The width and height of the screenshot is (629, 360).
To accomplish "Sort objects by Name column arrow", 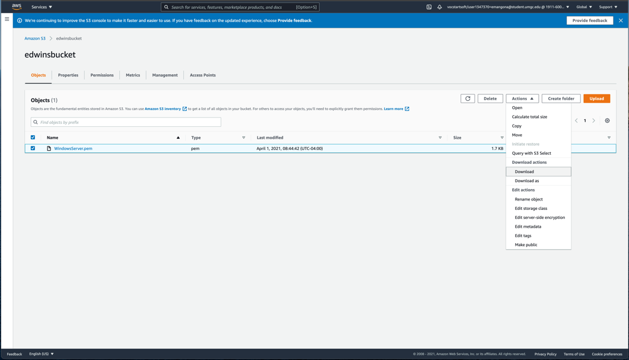I will pos(178,138).
